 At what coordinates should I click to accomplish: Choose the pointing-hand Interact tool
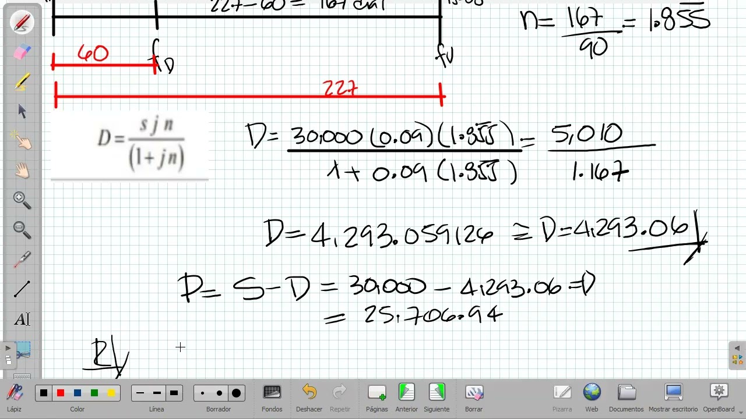pos(22,141)
